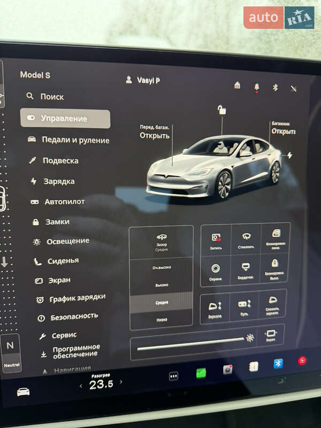Select the Управление menu item
The height and width of the screenshot is (428, 321).
pyautogui.click(x=65, y=118)
